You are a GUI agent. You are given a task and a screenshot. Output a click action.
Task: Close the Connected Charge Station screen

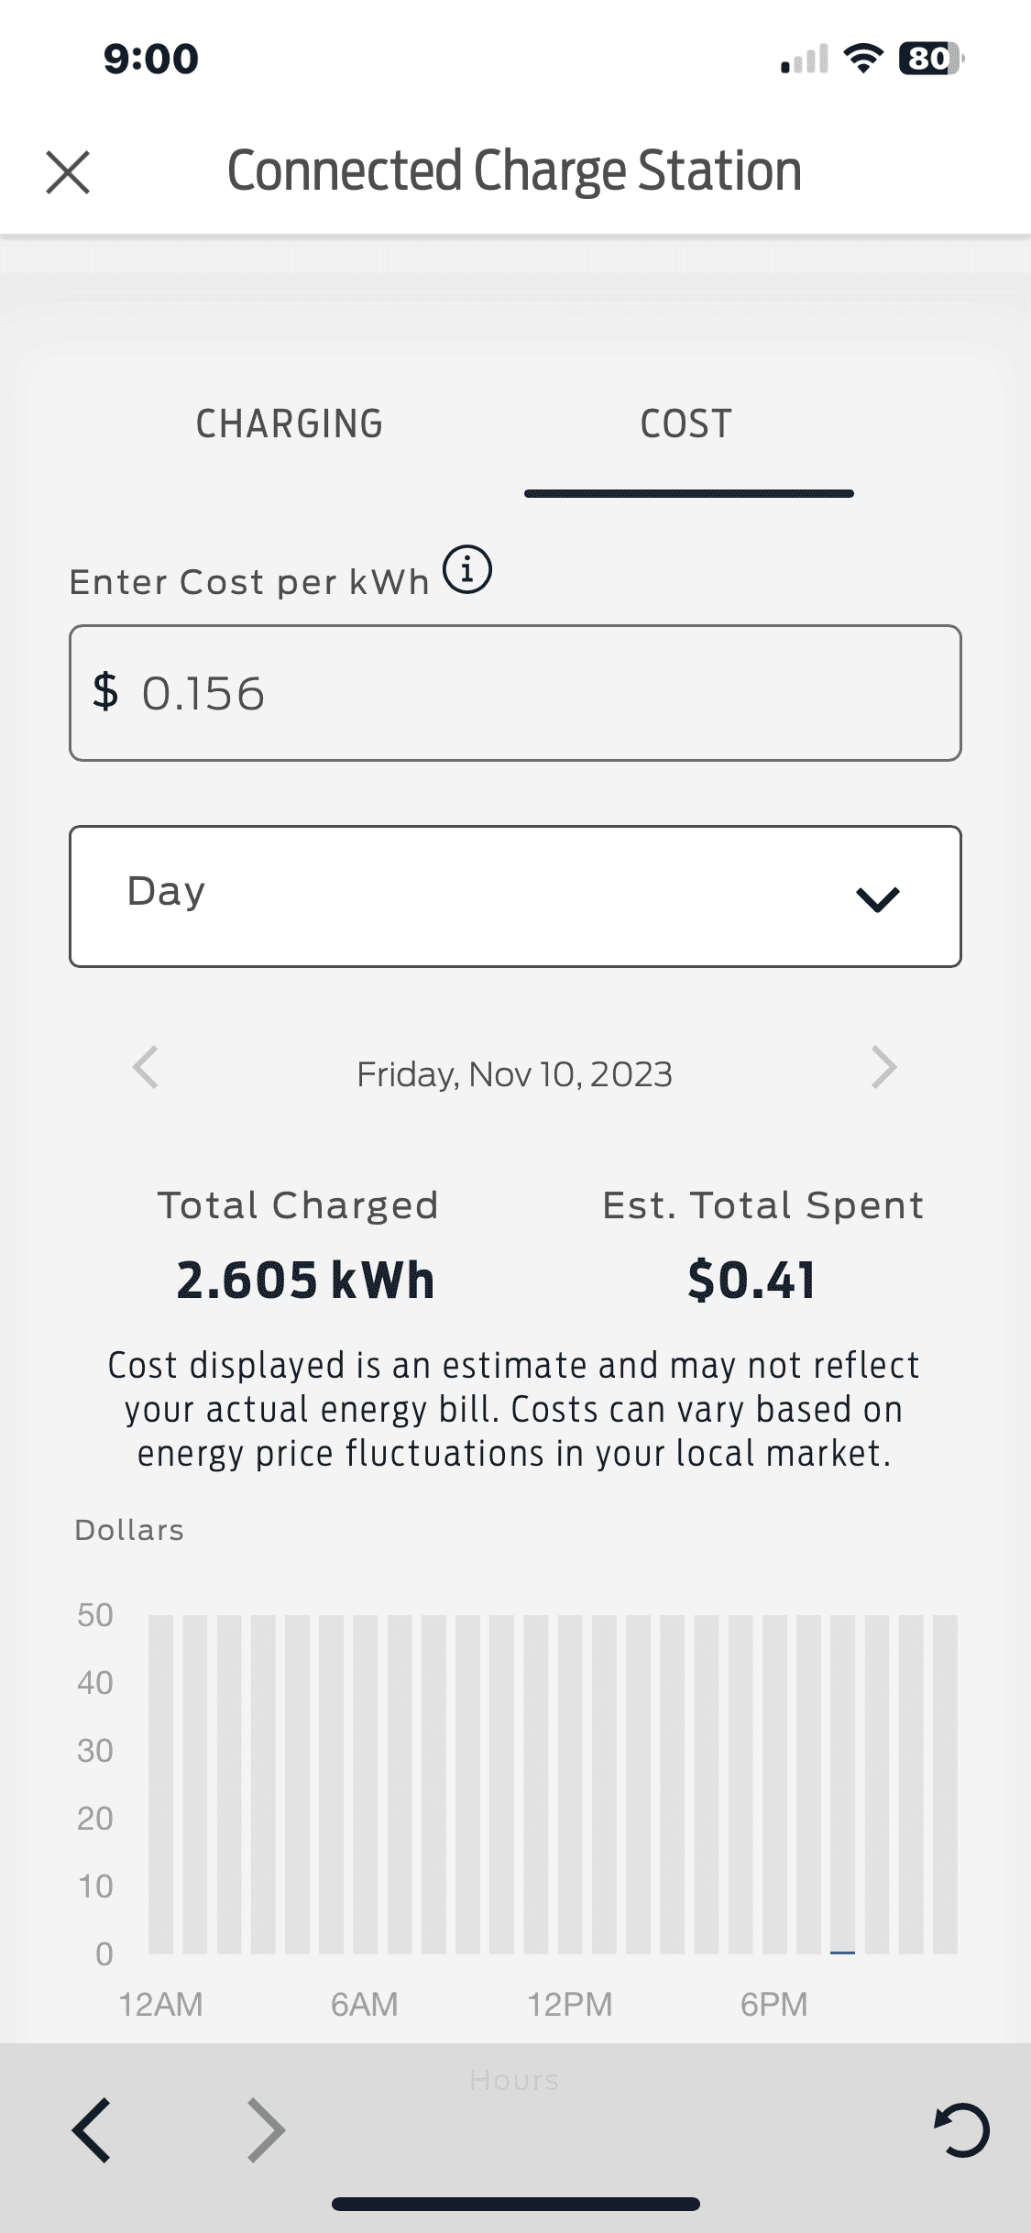tap(68, 172)
